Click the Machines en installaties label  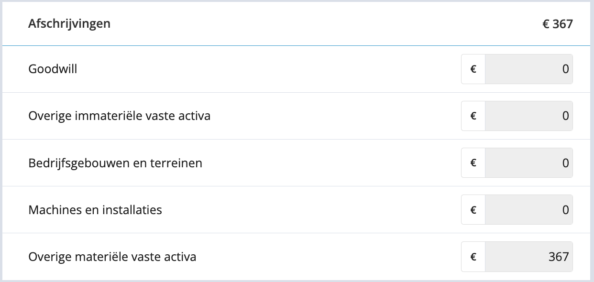[x=95, y=210]
